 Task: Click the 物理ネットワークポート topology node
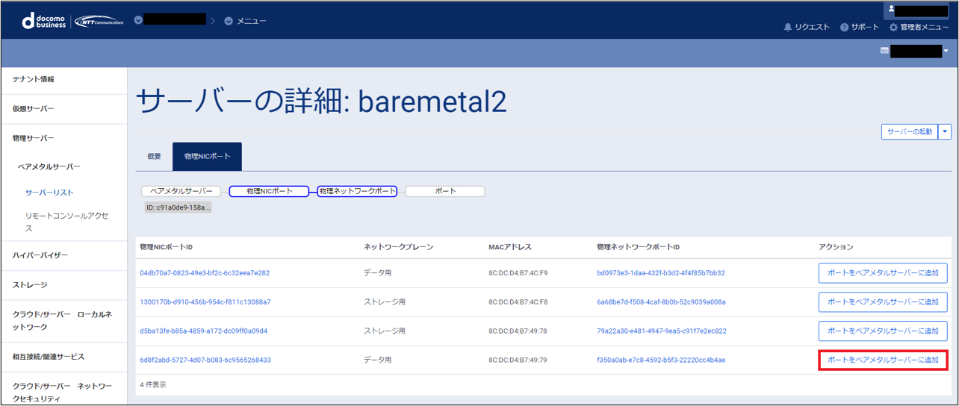358,191
